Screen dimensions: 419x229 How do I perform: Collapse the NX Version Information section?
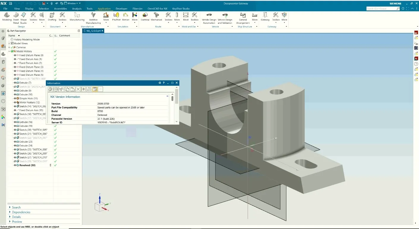168,97
